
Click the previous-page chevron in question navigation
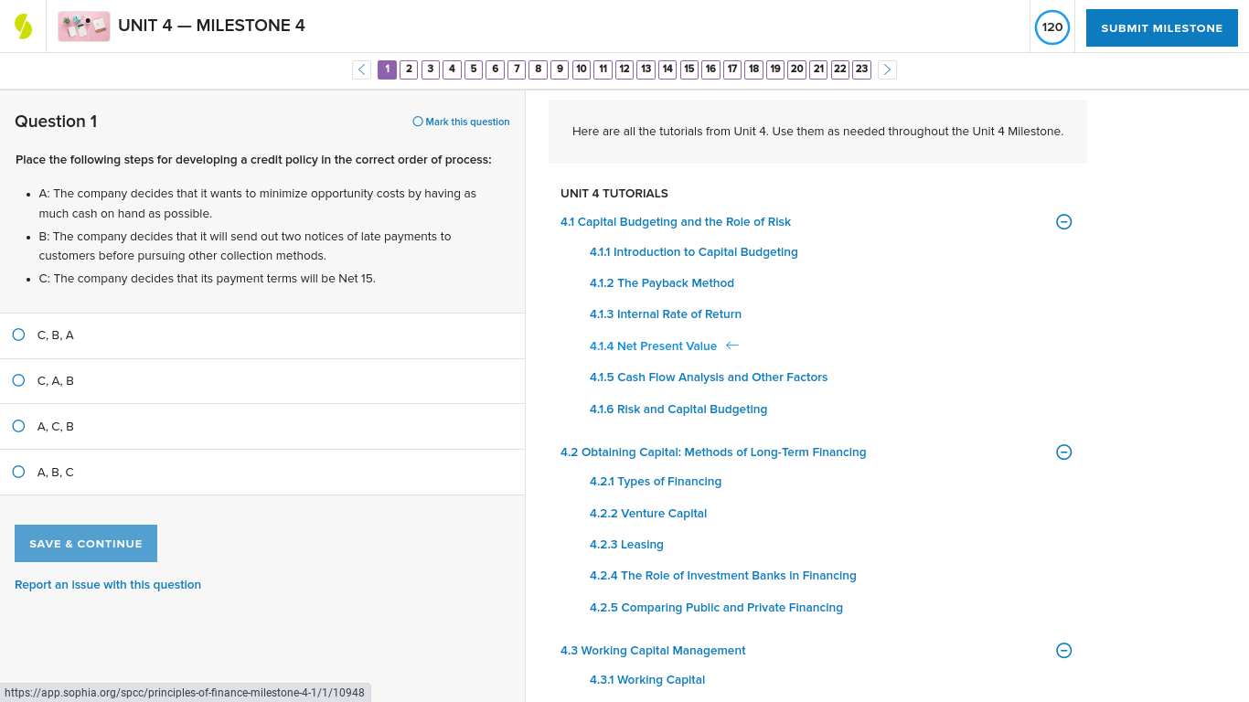point(361,69)
